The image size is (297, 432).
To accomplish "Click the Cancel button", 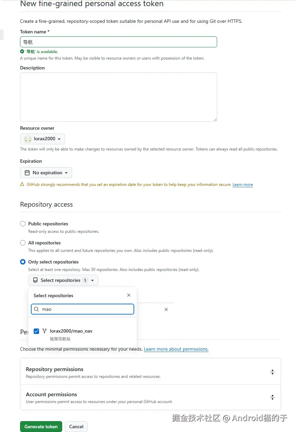I will coord(76,427).
